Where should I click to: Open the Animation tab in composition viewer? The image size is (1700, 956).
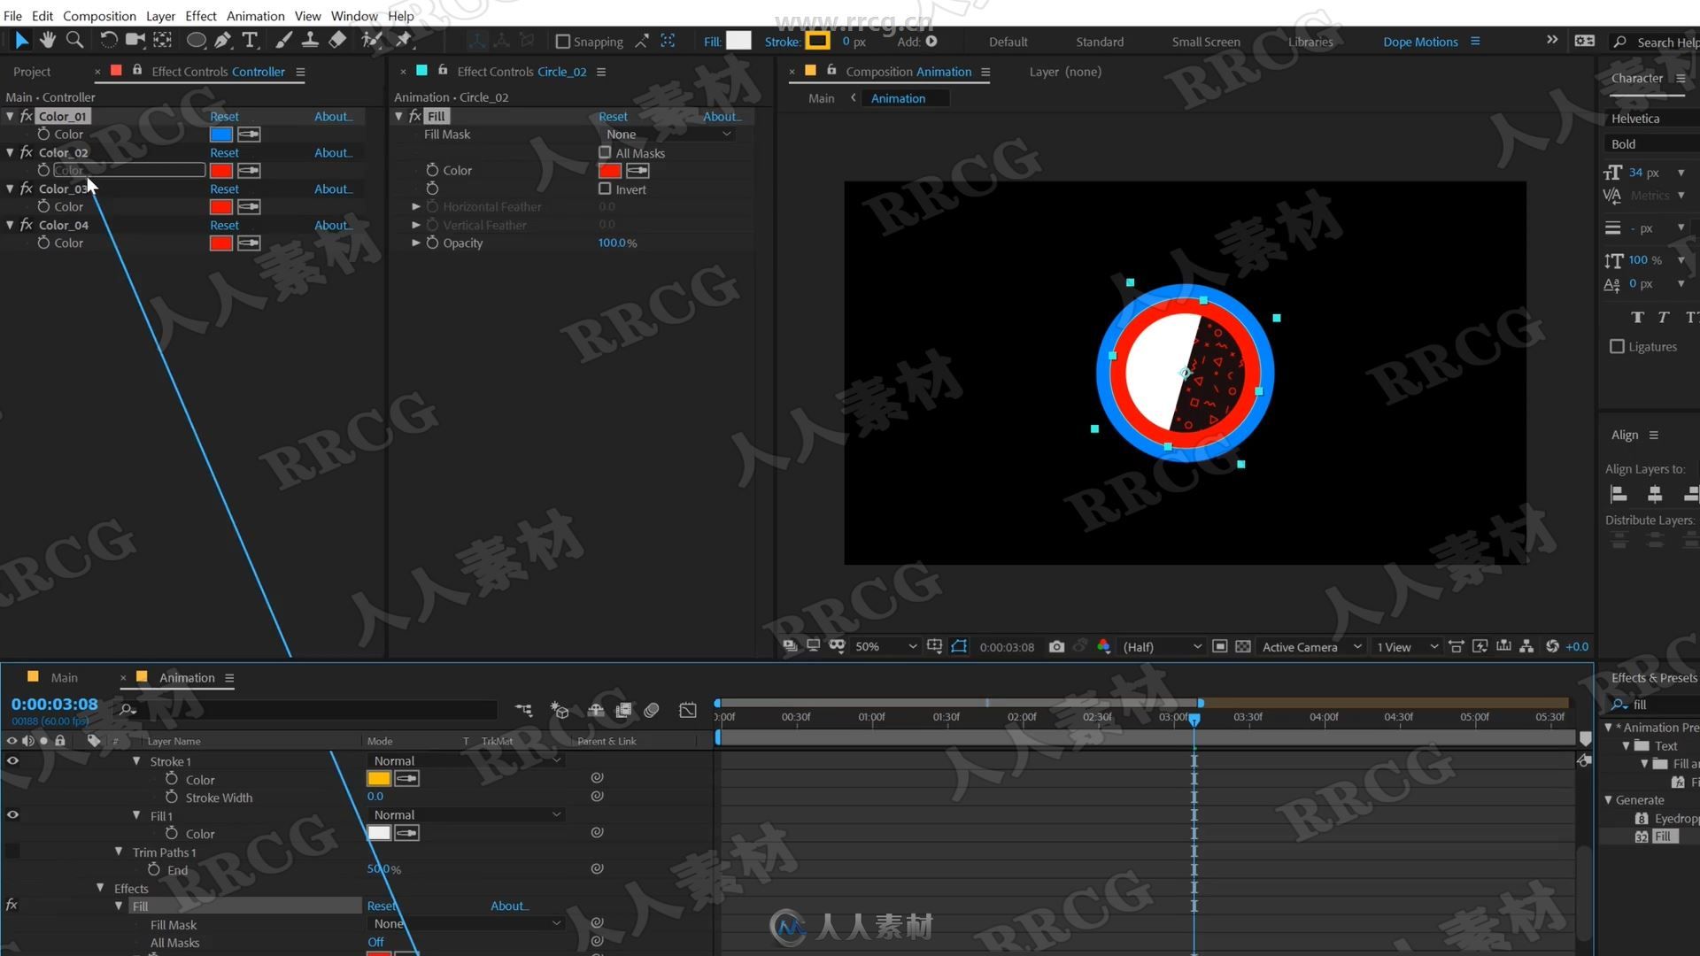(897, 98)
